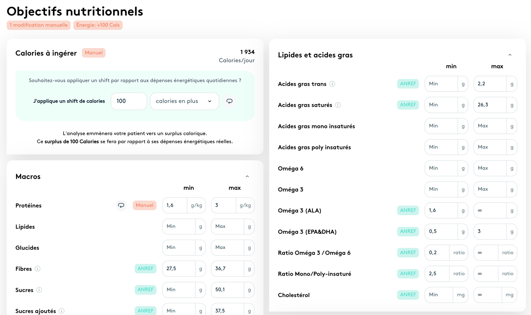This screenshot has width=531, height=315.
Task: Collapse the Macros section
Action: (x=247, y=177)
